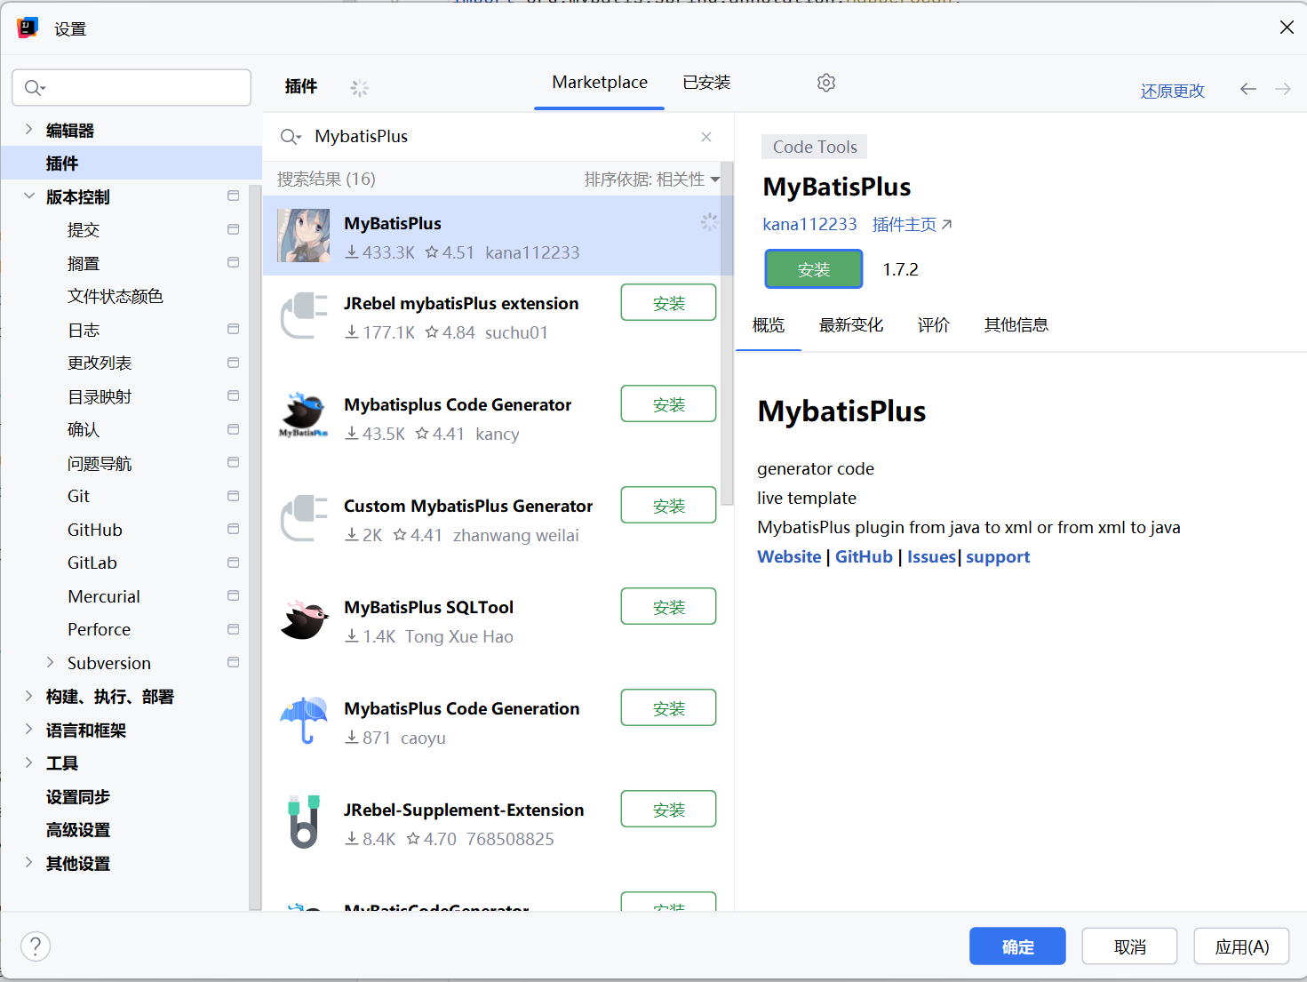Click project-level icon beside 确认
Viewport: 1307px width, 982px height.
[x=234, y=429]
